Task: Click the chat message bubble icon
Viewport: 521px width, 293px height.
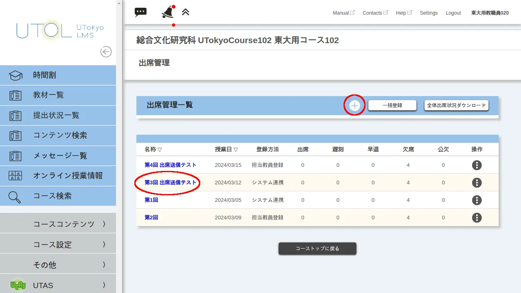Action: 140,12
